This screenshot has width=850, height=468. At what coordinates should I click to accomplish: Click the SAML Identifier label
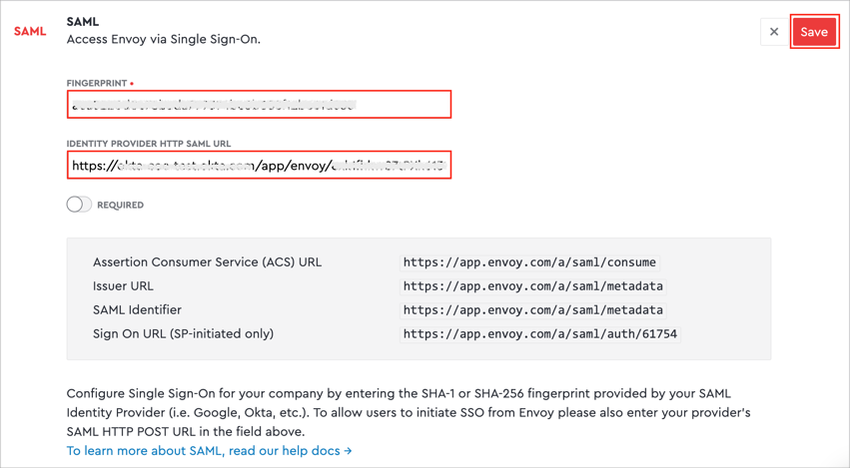pos(137,310)
